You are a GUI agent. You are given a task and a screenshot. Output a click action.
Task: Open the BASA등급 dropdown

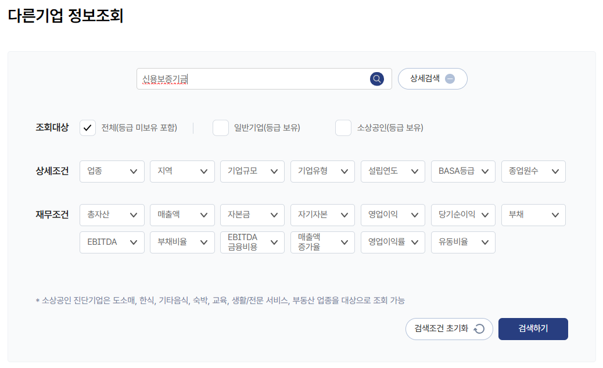pyautogui.click(x=463, y=171)
